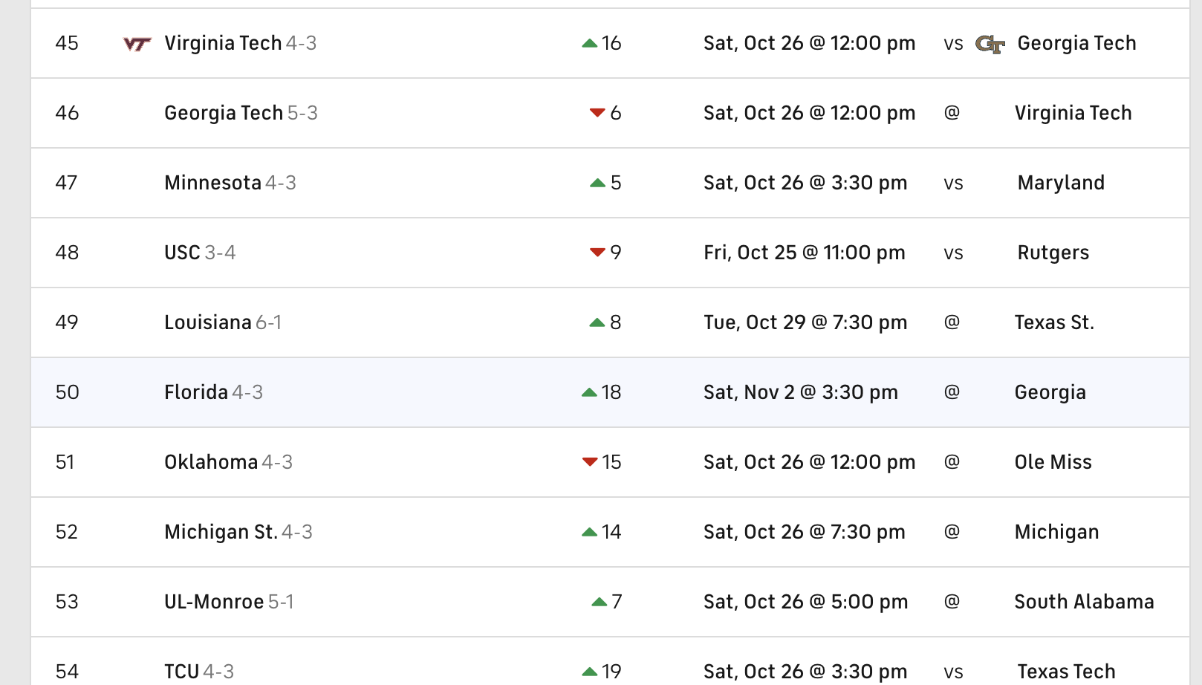Click the highlighted Florida row's Georgia opponent
Viewport: 1202px width, 685px height.
coord(1050,392)
